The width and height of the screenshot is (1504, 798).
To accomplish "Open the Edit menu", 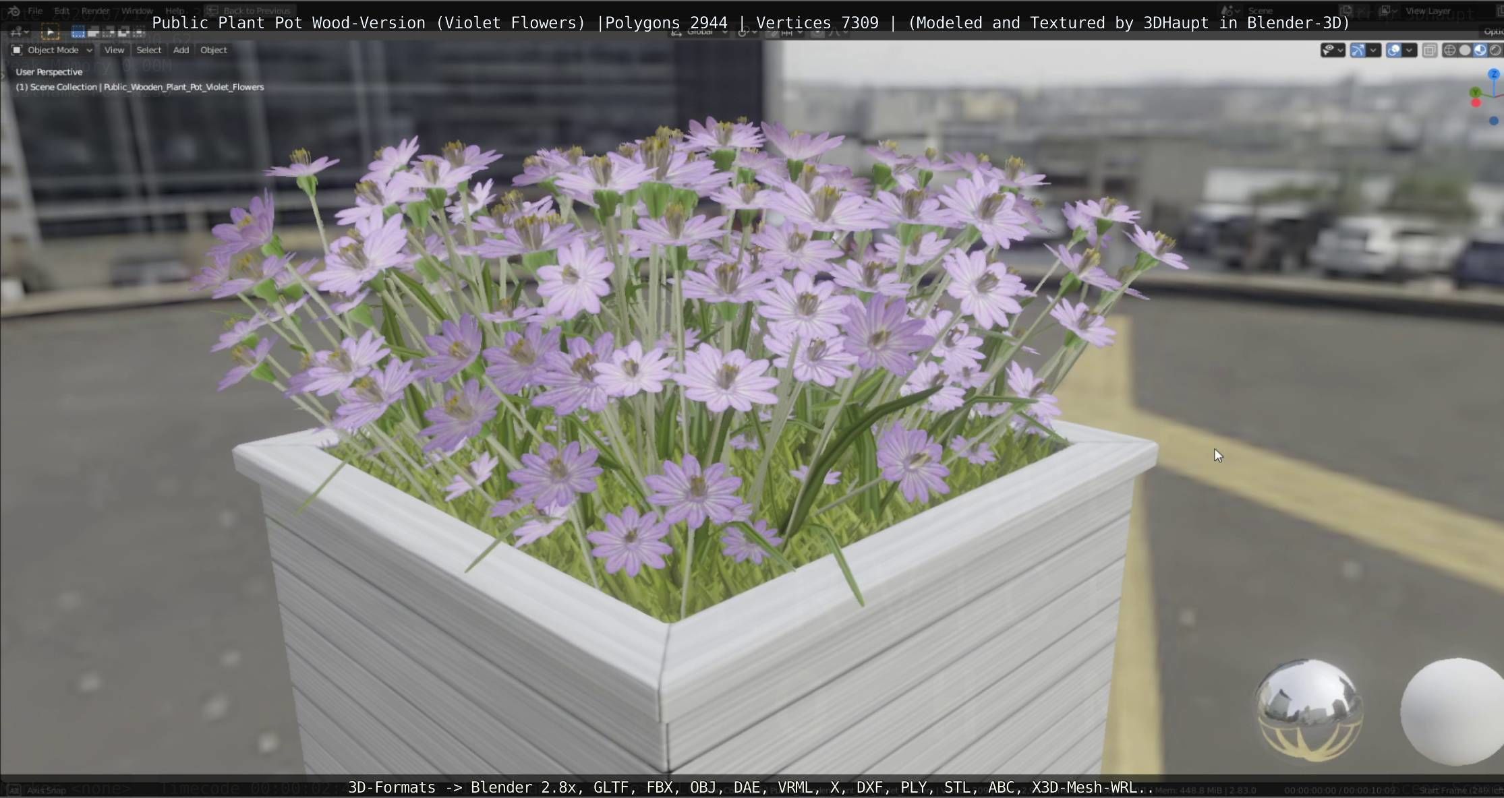I will [x=61, y=11].
